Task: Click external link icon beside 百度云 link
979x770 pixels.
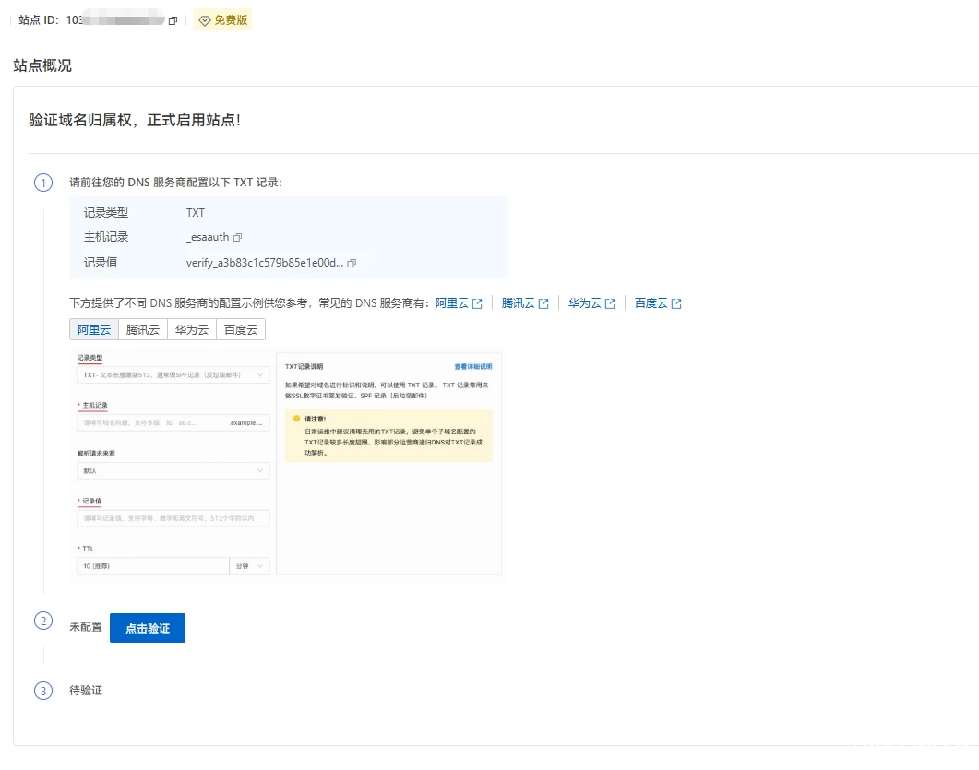Action: coord(676,303)
